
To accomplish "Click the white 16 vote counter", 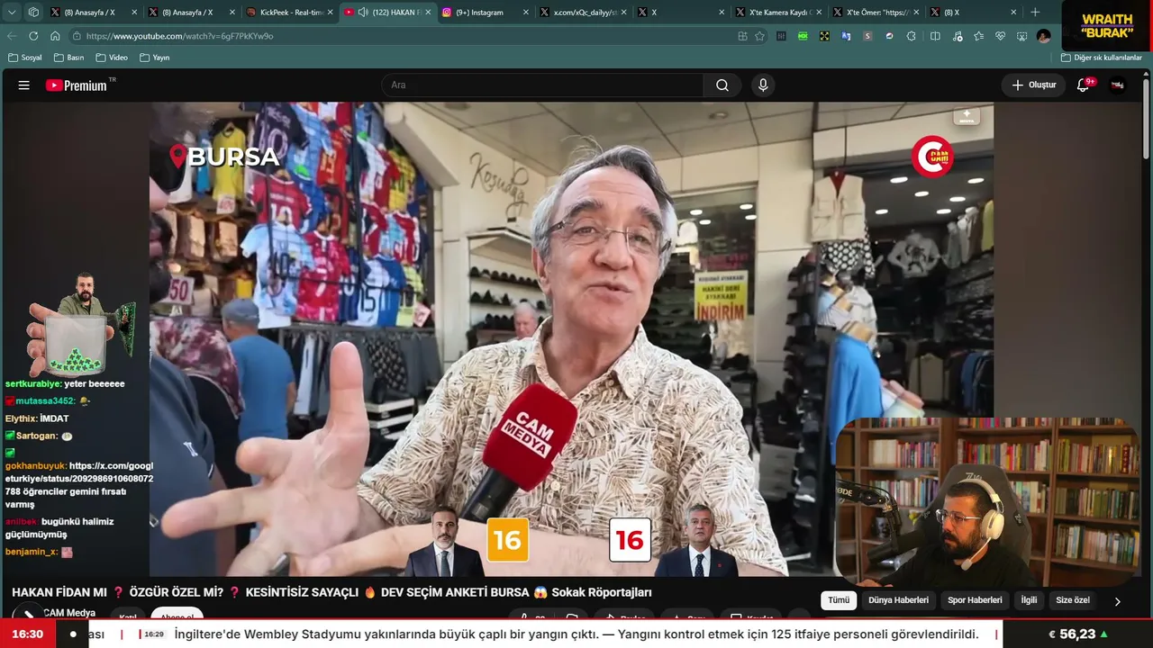I will coord(630,540).
